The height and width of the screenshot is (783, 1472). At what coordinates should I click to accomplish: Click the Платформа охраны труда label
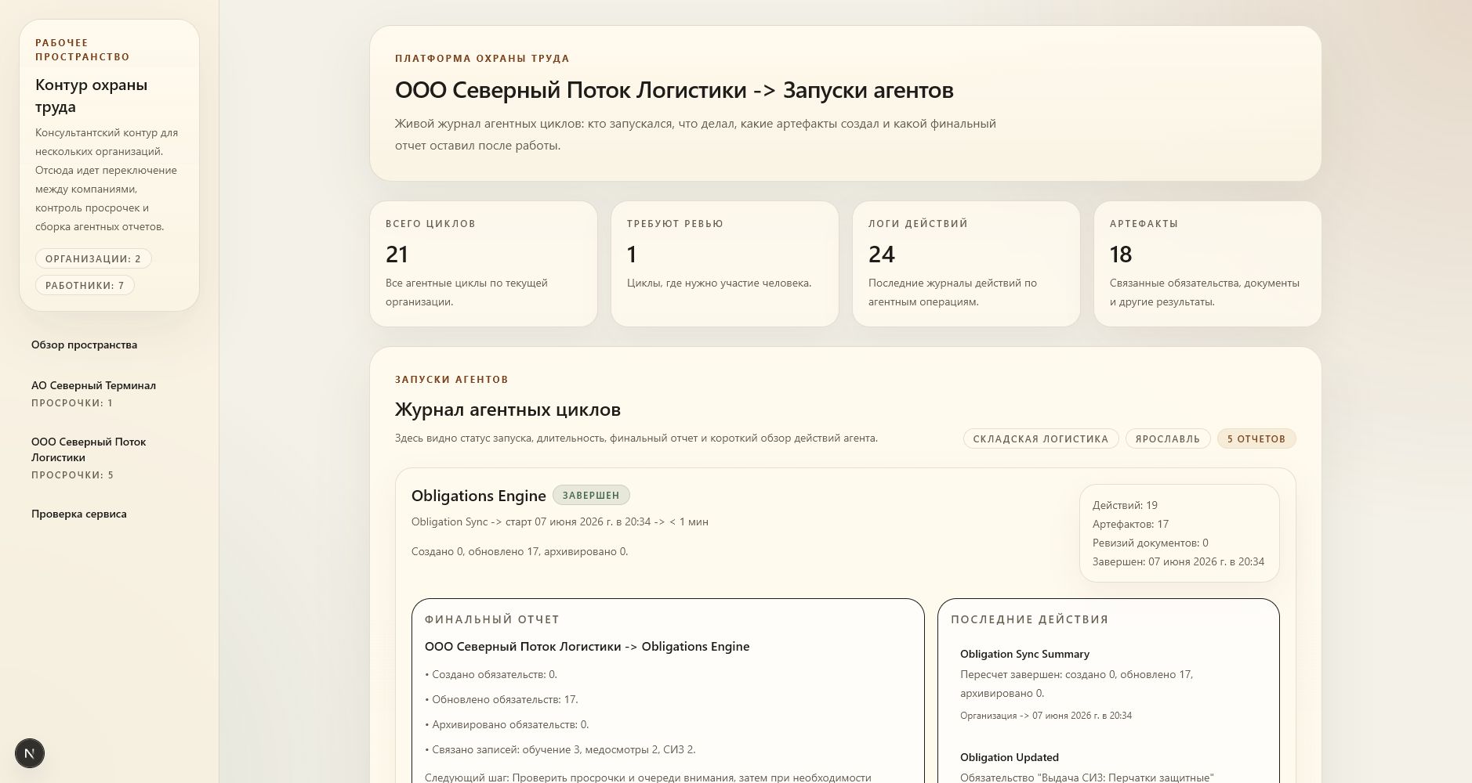tap(482, 59)
